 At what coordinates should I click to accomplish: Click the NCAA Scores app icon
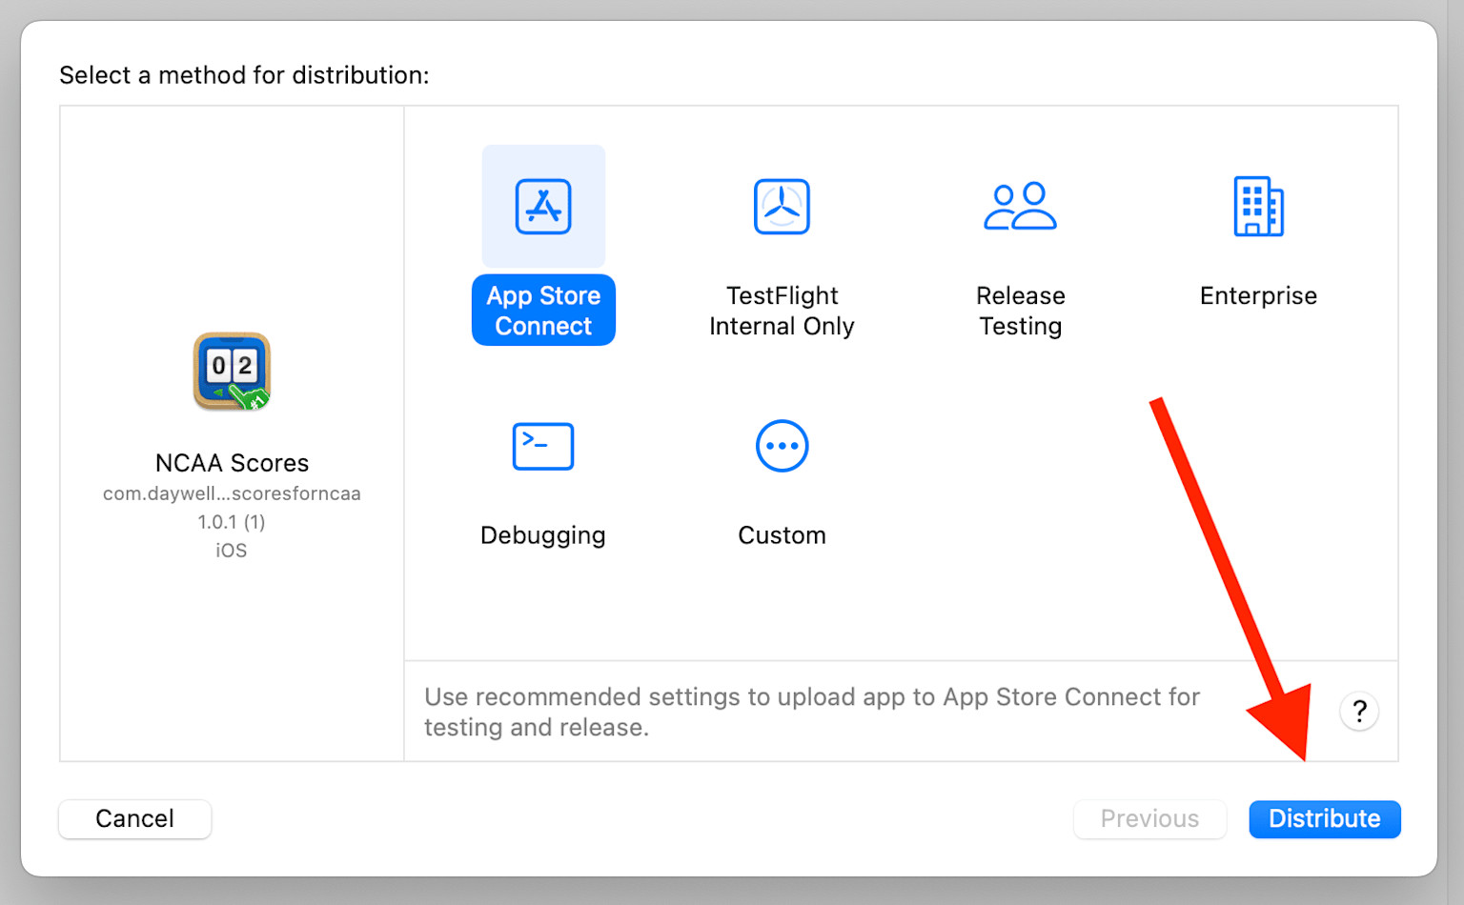(232, 372)
